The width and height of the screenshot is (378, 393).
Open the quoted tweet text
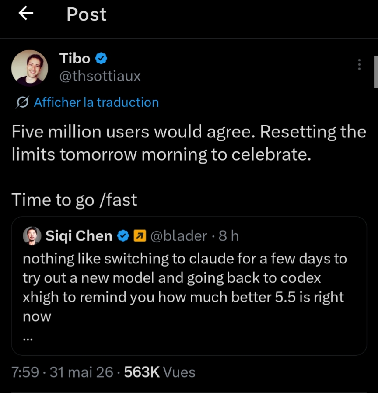pyautogui.click(x=185, y=287)
